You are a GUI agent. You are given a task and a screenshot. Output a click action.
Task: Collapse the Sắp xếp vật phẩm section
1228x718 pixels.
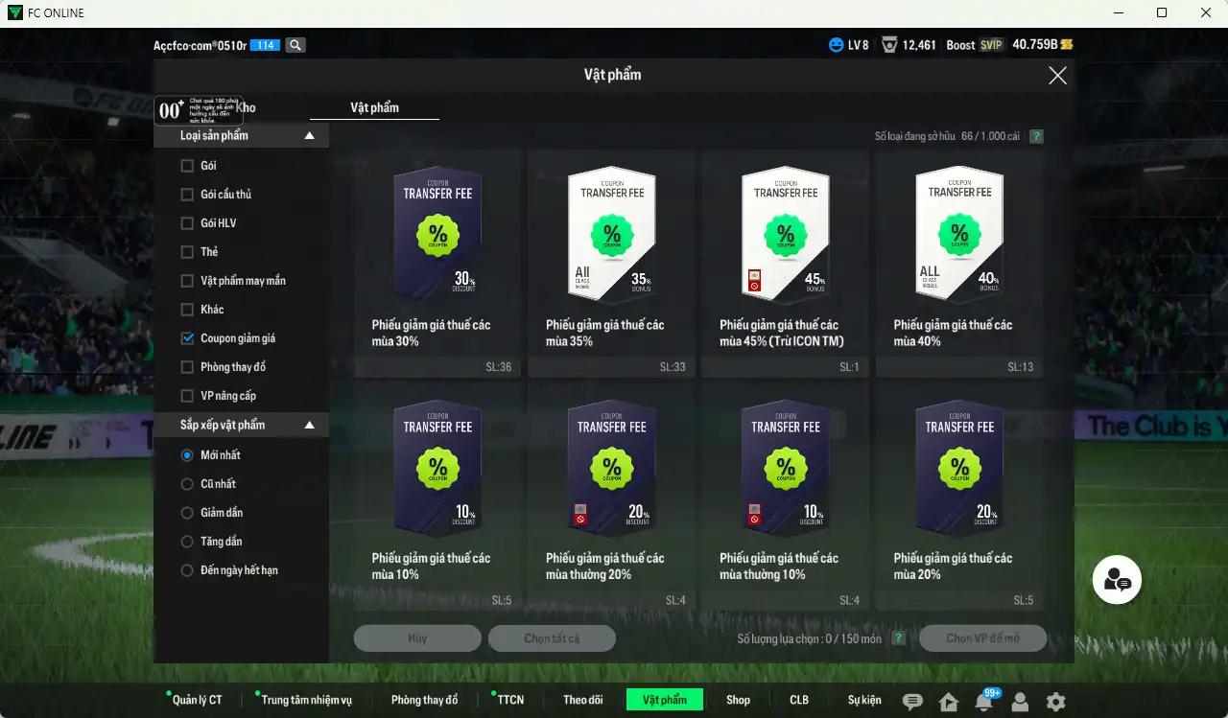(x=309, y=425)
